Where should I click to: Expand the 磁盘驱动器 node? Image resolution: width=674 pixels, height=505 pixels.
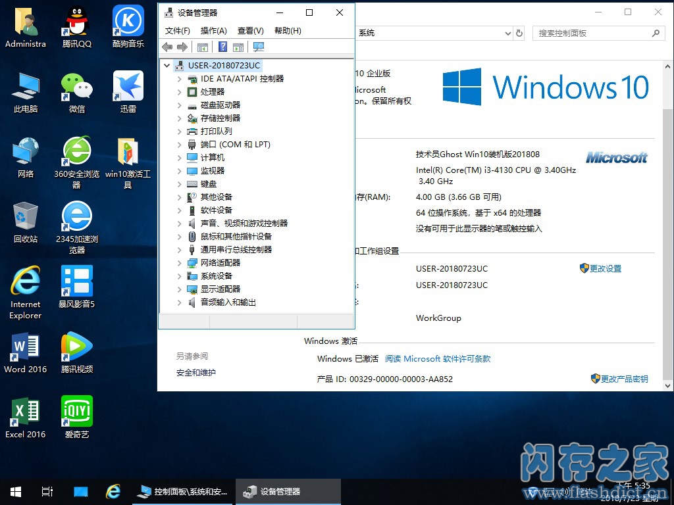coord(179,105)
